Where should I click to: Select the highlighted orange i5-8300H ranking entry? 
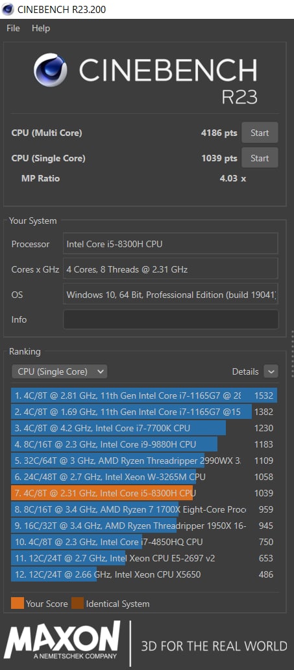(144, 493)
